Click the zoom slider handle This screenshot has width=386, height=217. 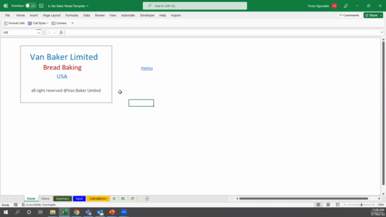click(361, 205)
